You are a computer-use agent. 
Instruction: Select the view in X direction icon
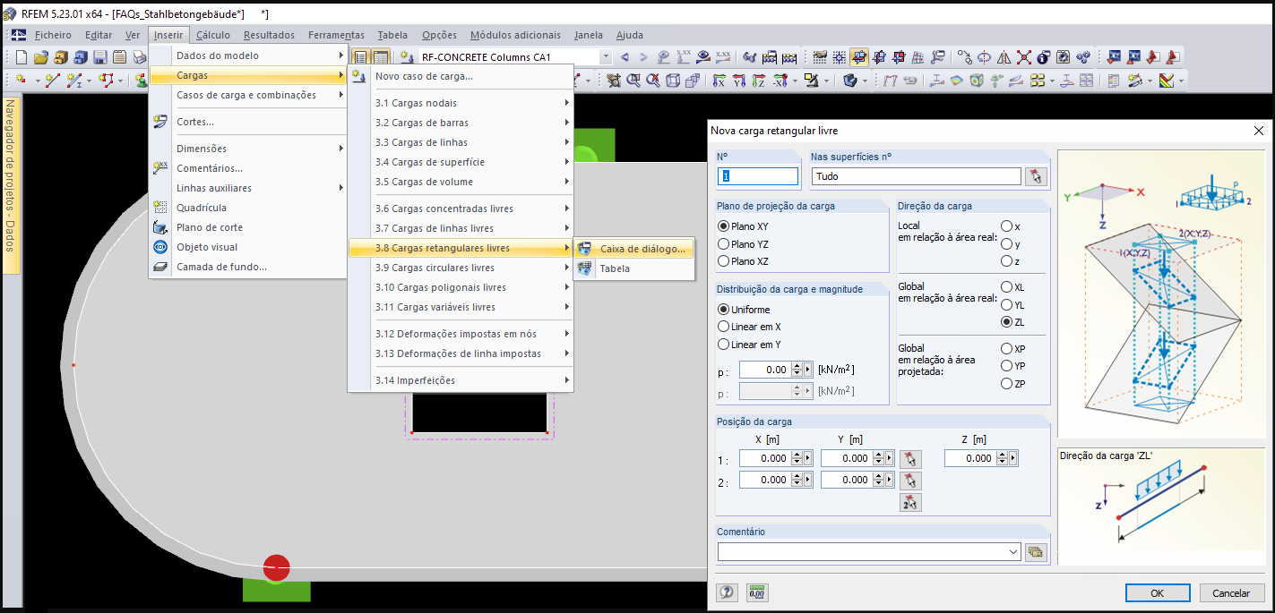point(719,81)
